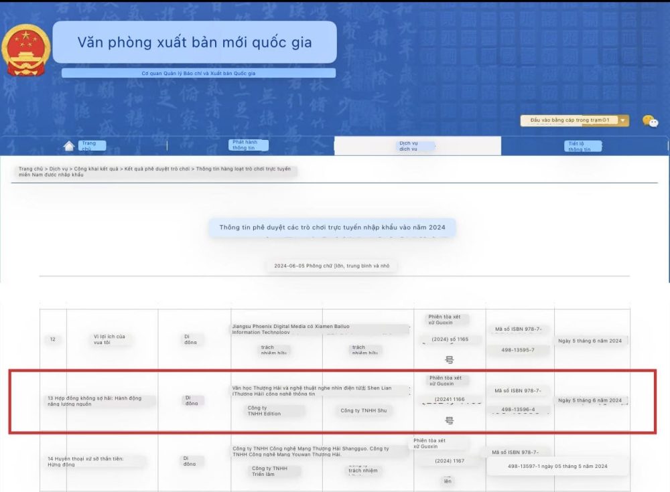The width and height of the screenshot is (670, 492).
Task: Click the '2024-06-05 Phông chữ' font size line
Action: click(x=332, y=266)
